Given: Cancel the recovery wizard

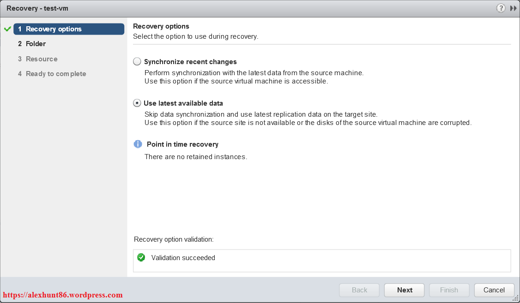Looking at the screenshot, I should point(494,290).
